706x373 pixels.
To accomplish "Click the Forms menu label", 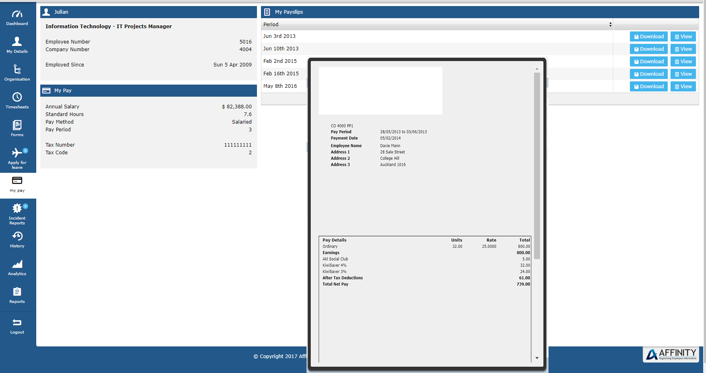I will click(x=17, y=135).
